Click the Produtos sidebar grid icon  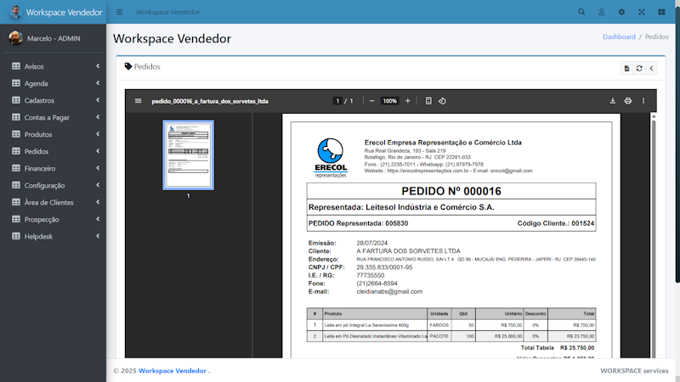pos(16,134)
